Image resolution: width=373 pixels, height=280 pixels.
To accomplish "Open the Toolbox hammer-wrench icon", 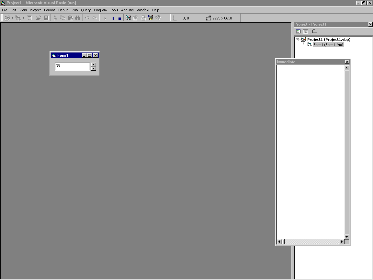I will (x=158, y=18).
